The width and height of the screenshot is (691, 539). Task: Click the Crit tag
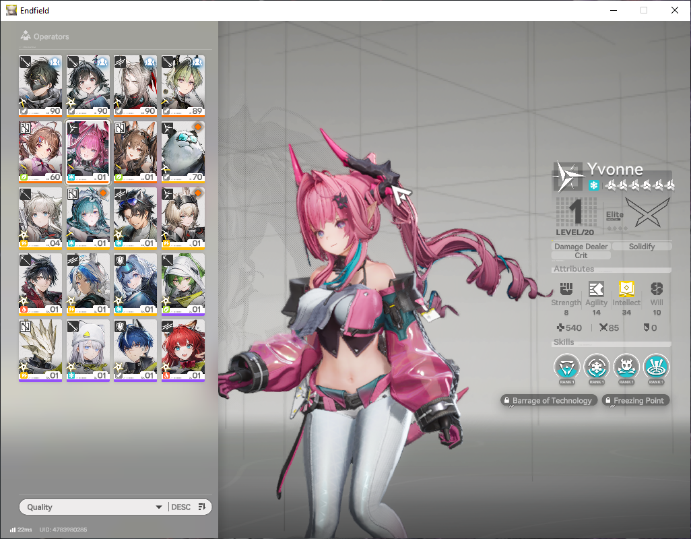(581, 255)
